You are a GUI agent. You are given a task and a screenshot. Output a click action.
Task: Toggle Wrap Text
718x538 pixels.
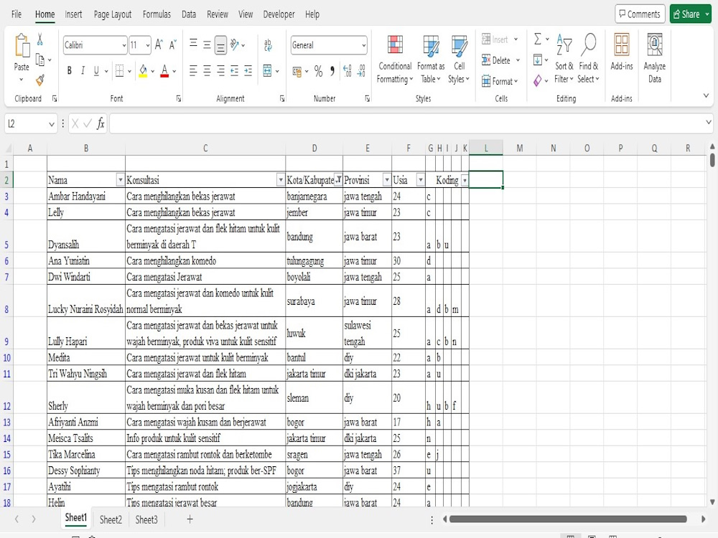pos(268,44)
